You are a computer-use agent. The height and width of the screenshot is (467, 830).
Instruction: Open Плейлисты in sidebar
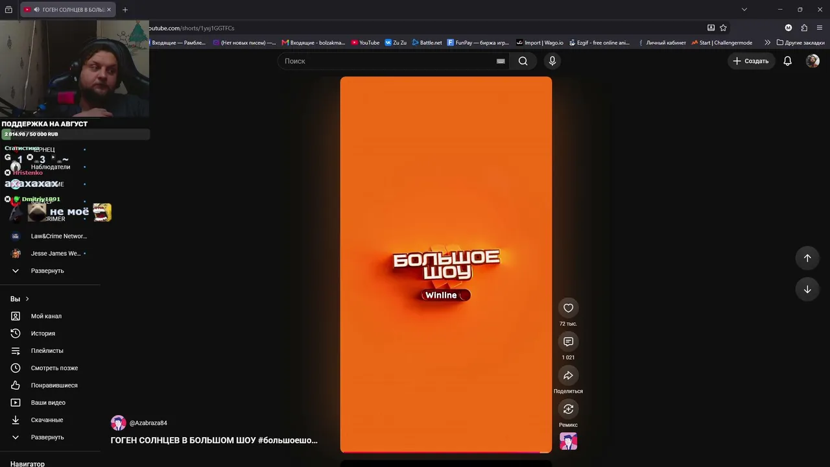click(47, 351)
